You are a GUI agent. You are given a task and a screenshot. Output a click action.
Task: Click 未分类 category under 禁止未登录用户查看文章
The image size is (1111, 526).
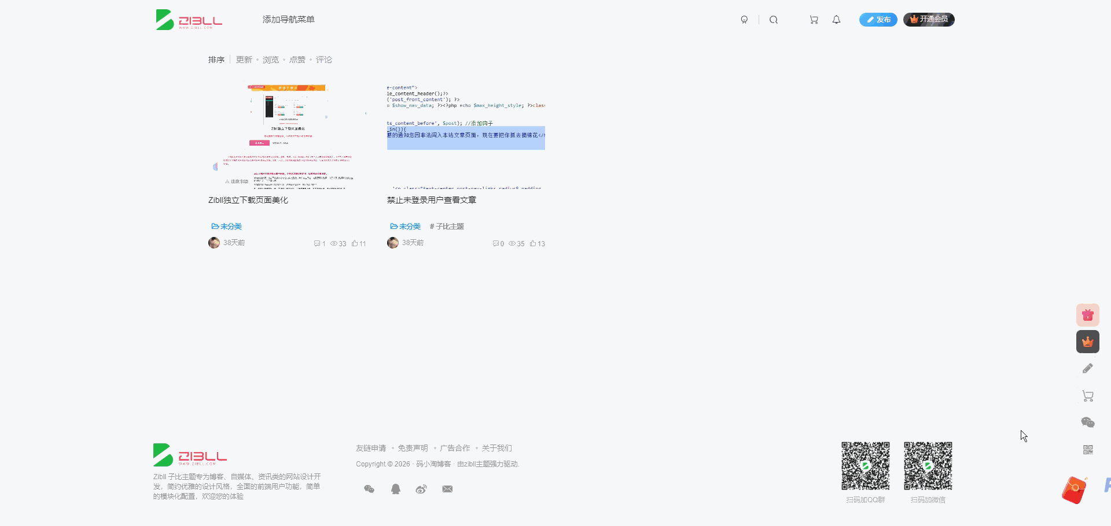[x=405, y=227]
